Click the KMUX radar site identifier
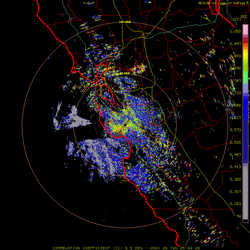Viewport: 250px width, 250px height. [x=155, y=248]
